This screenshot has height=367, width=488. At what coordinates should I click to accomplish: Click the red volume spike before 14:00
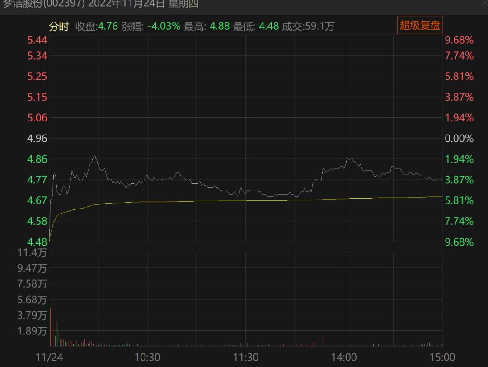[323, 341]
